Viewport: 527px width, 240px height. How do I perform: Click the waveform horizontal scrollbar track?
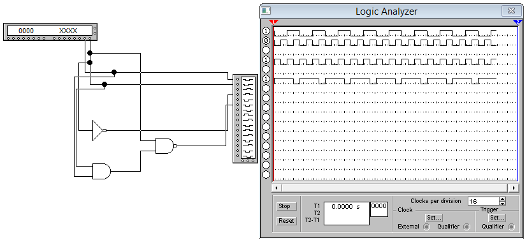(x=395, y=188)
